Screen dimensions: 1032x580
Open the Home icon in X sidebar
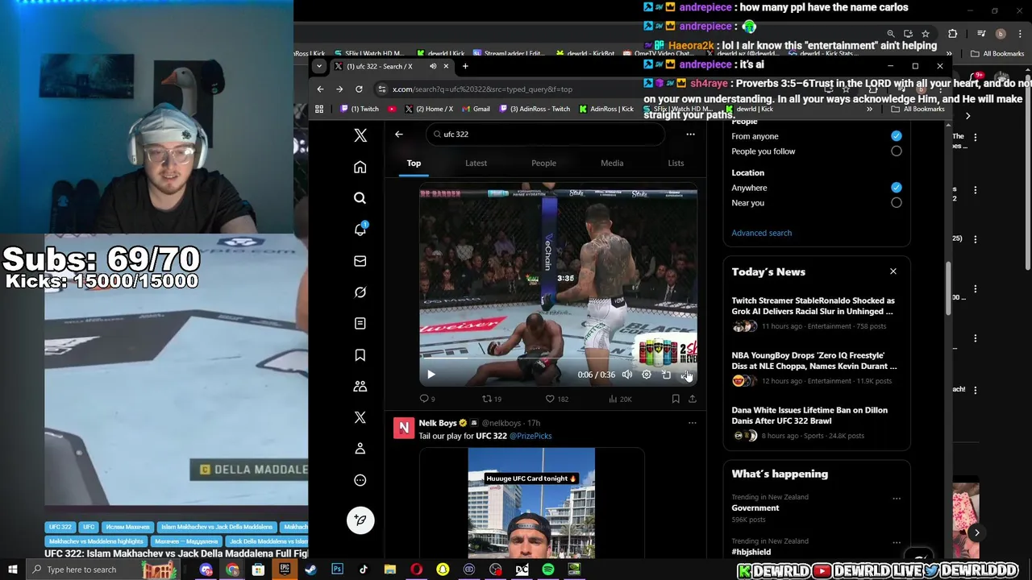click(x=360, y=167)
